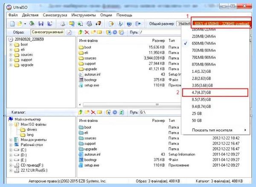Go up one level in the Каталог toolbar

click(80, 112)
